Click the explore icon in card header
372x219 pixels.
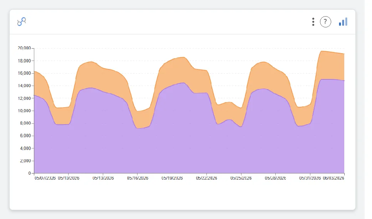click(22, 22)
